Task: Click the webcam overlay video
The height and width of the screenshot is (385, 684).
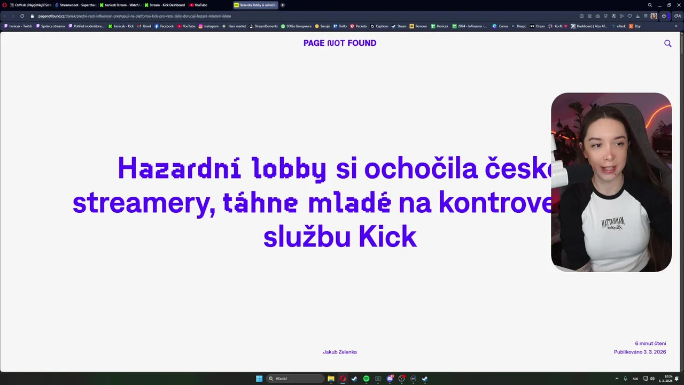Action: [x=611, y=182]
